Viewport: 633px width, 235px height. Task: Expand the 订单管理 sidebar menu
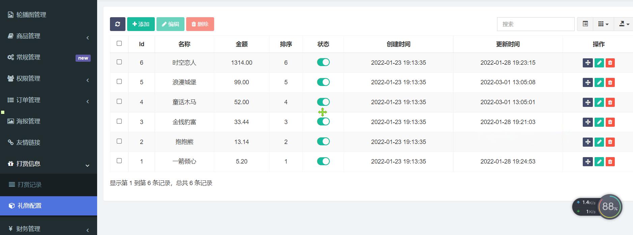[x=49, y=100]
